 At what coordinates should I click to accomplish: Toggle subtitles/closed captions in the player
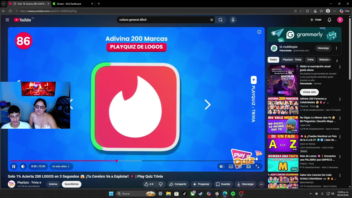pyautogui.click(x=231, y=166)
